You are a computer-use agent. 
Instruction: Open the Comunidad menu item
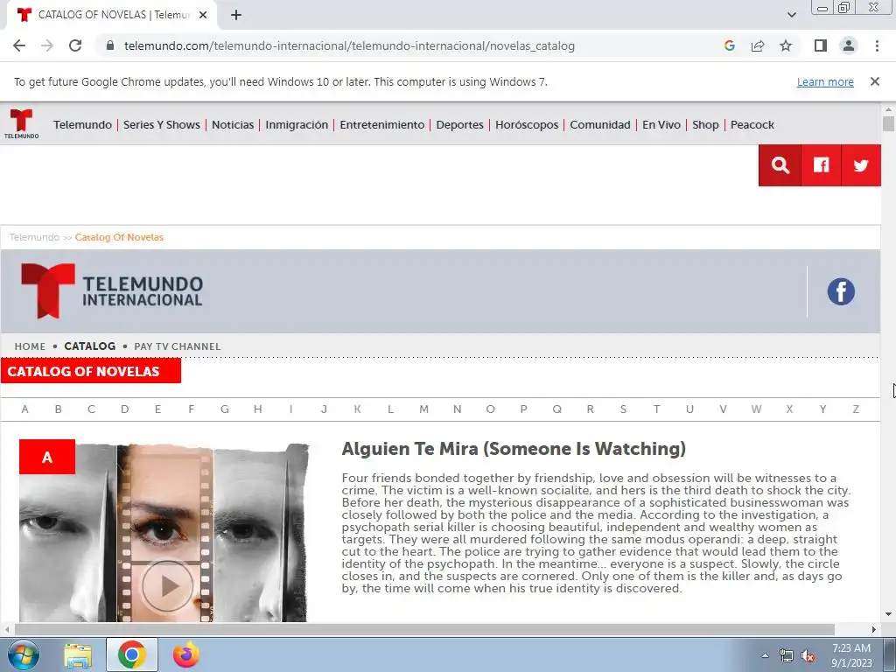[600, 124]
